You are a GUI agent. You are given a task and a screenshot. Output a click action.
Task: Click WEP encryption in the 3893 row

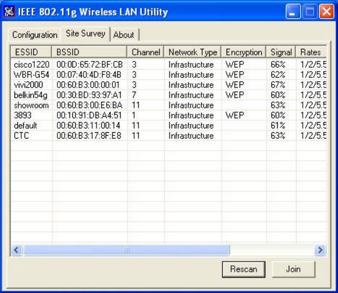click(235, 115)
